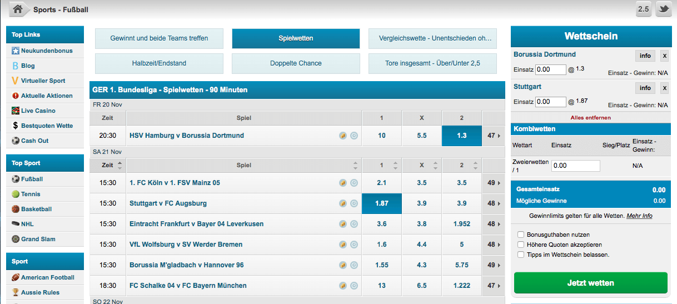Viewport: 677px width, 304px height.
Task: Deselect odds 1.87 for Stuttgart win
Action: click(x=382, y=203)
